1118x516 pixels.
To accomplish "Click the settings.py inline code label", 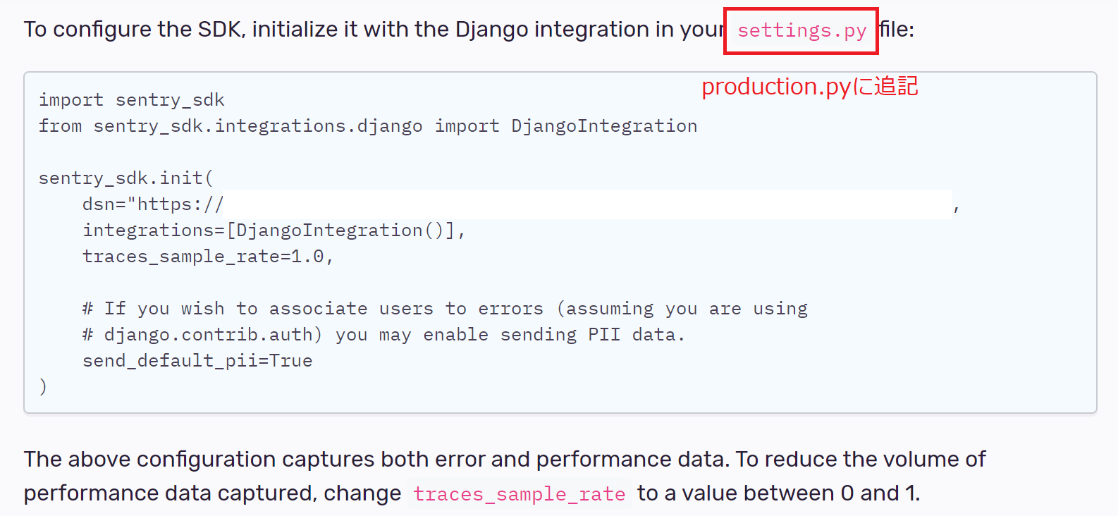I will pyautogui.click(x=801, y=31).
